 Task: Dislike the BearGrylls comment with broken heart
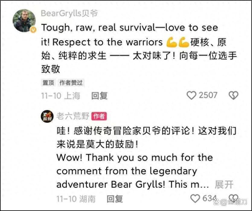[x=233, y=95]
